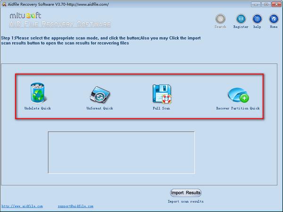Click the "Full Scan" label
283x212 pixels.
(161, 108)
